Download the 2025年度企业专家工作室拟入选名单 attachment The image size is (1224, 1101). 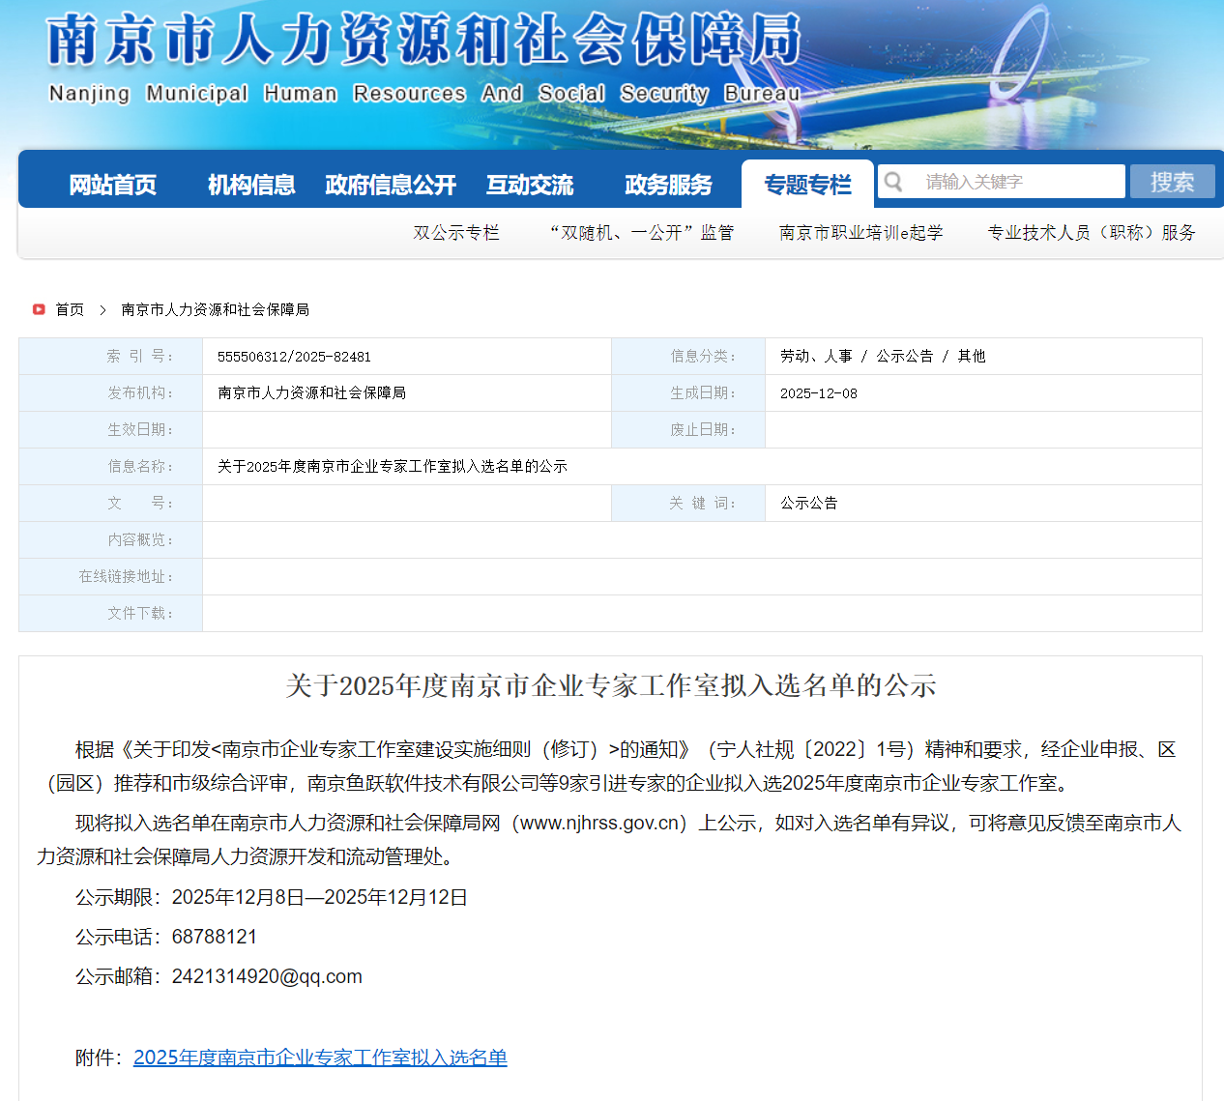pyautogui.click(x=320, y=1058)
